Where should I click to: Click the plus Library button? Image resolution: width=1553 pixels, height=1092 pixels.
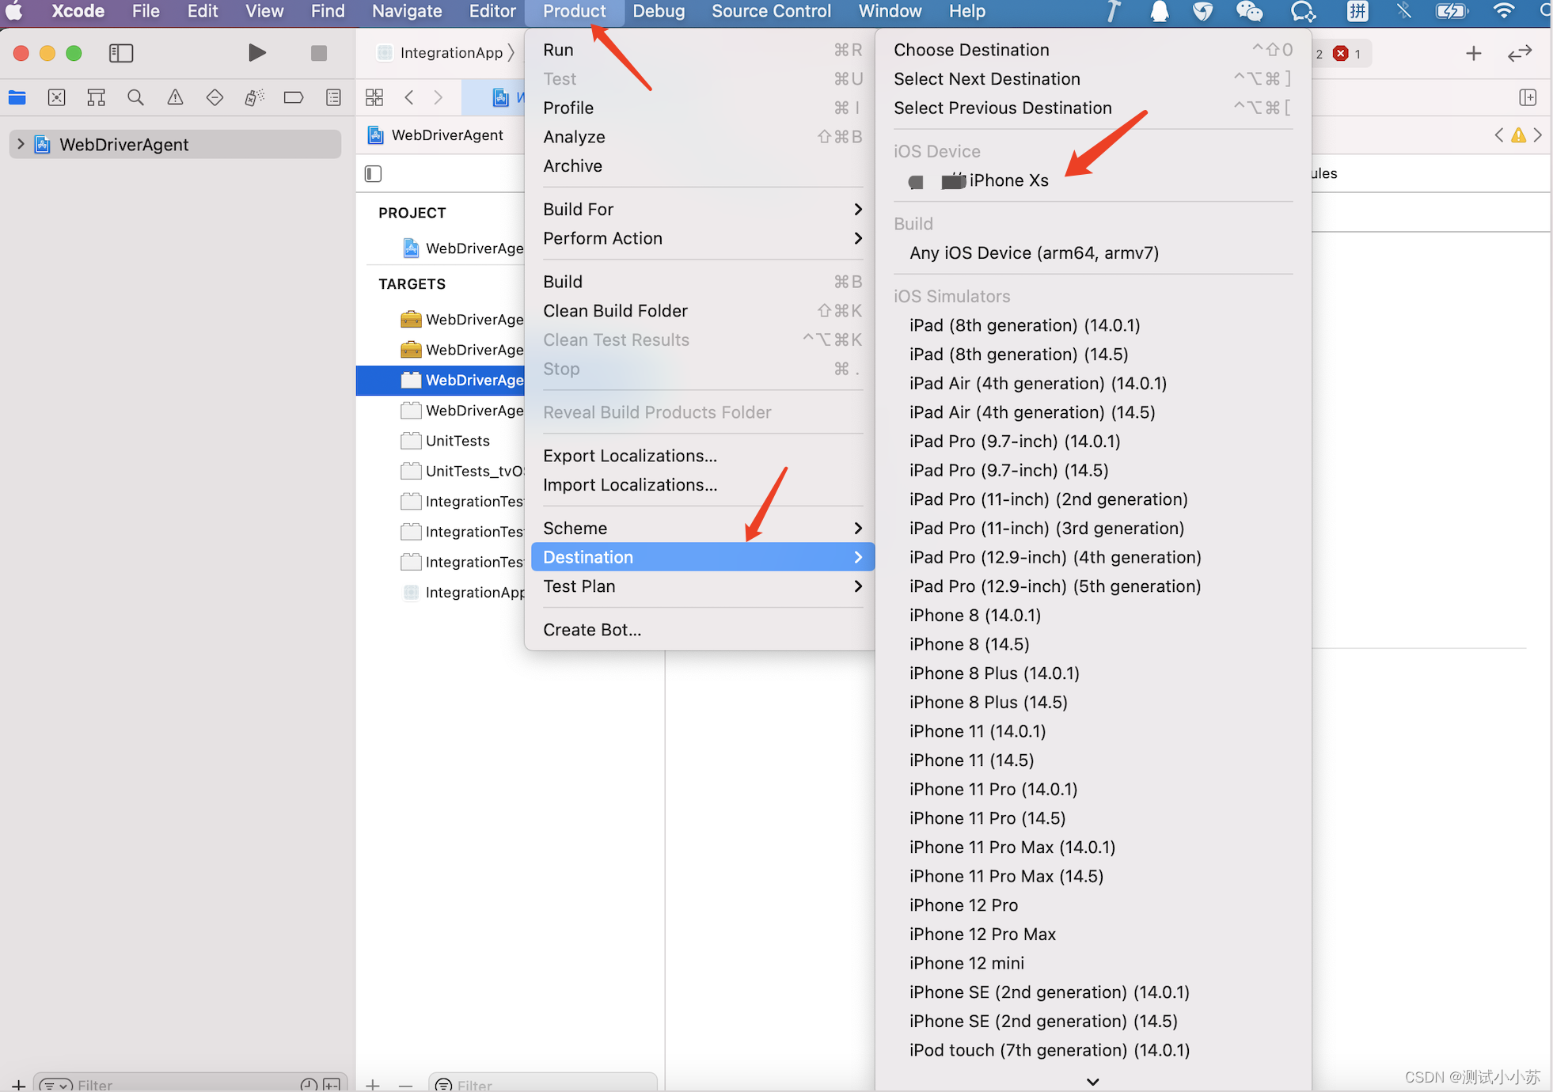pyautogui.click(x=1473, y=54)
